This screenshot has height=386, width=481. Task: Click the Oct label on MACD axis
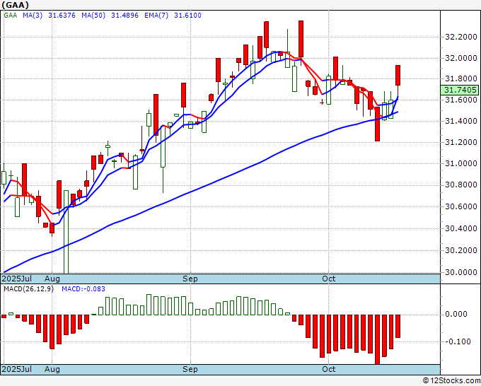[x=328, y=369]
